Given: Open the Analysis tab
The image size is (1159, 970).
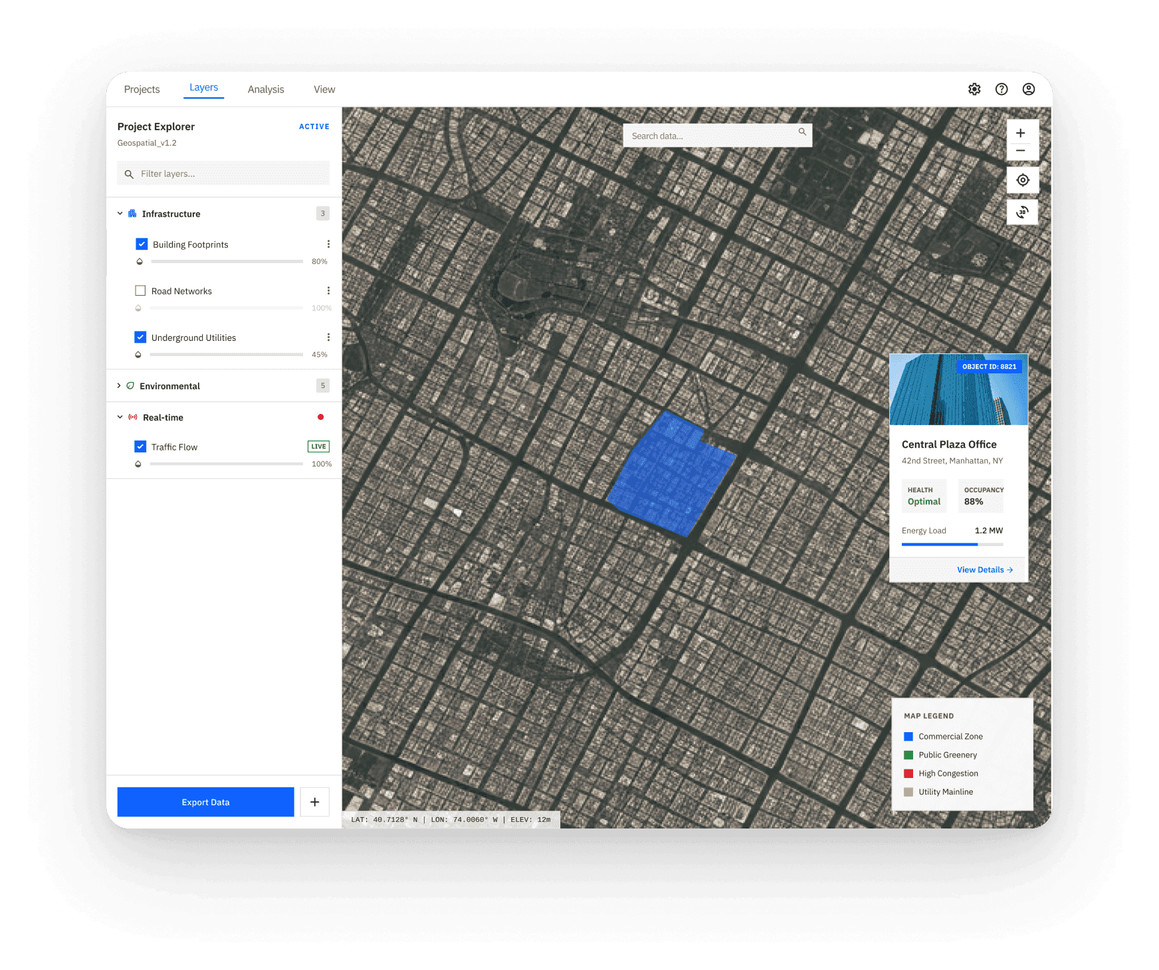Looking at the screenshot, I should click(266, 89).
